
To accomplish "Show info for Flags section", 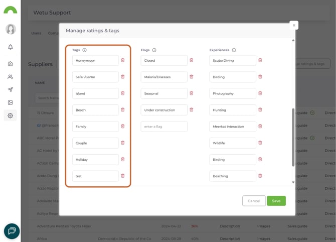I will coord(154,50).
